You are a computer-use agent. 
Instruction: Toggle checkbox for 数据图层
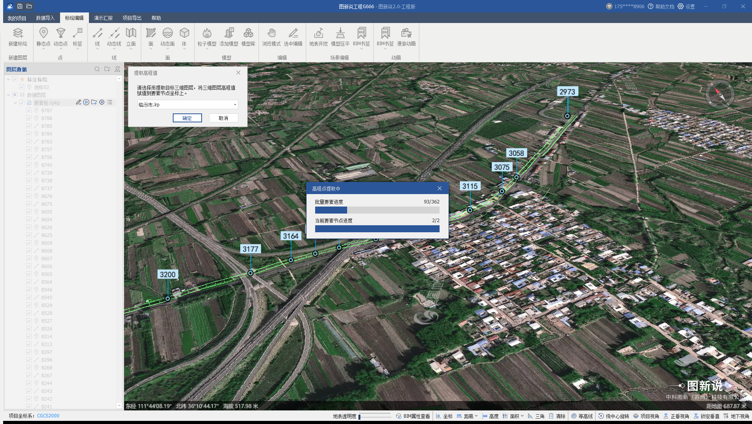[x=15, y=95]
